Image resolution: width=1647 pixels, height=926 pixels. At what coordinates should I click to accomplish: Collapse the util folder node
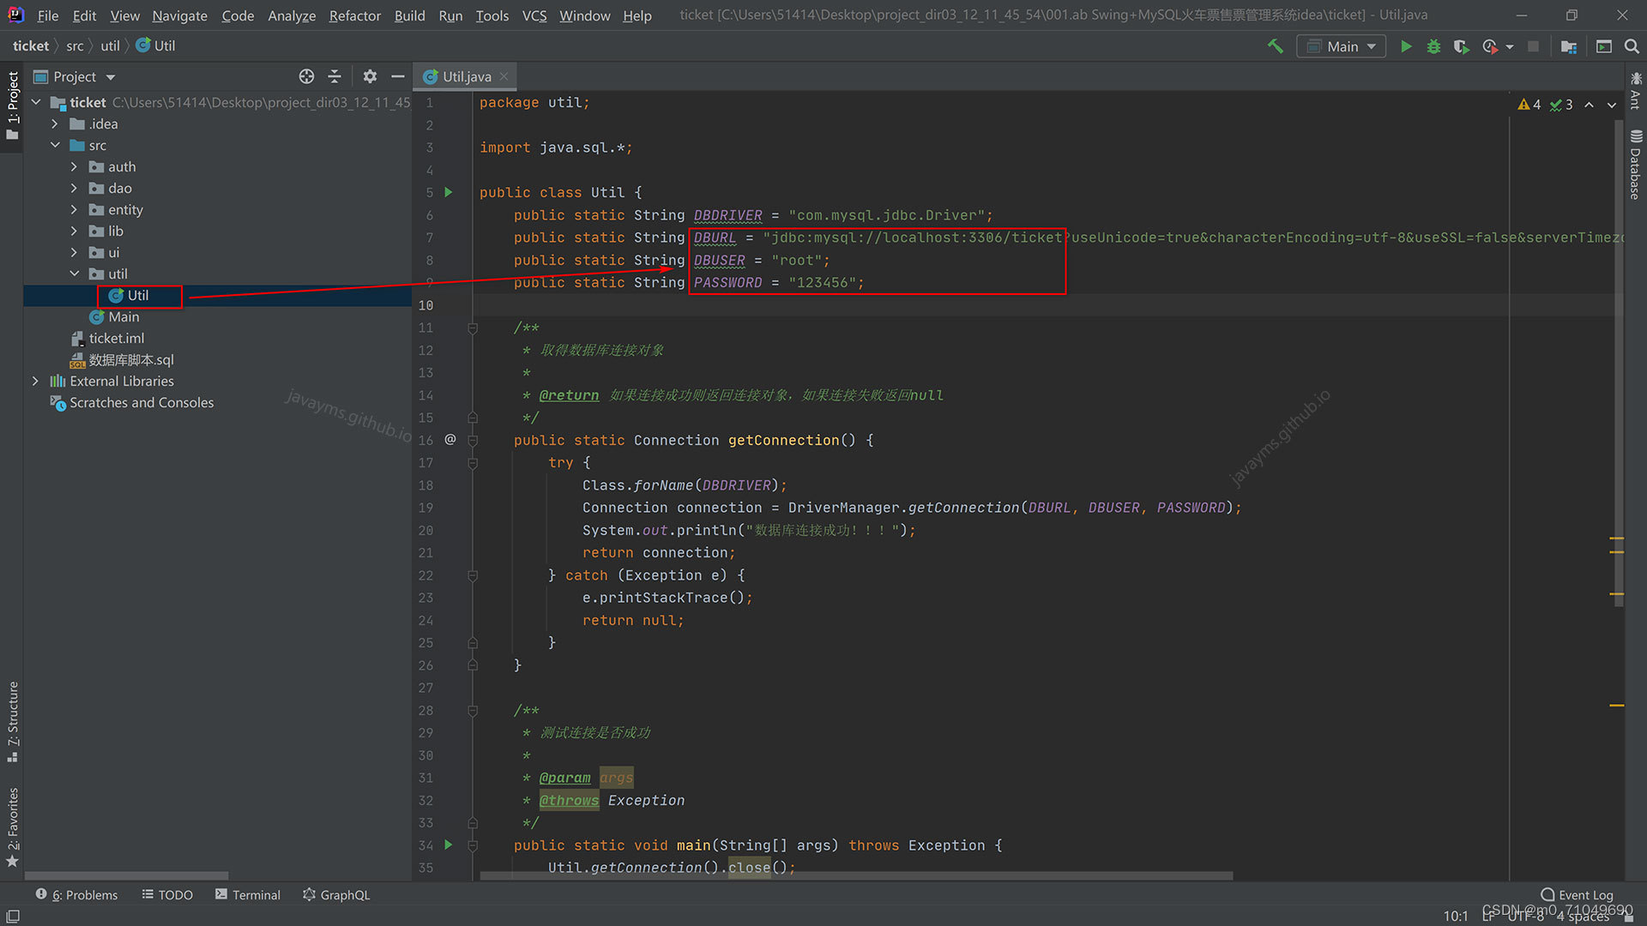[x=74, y=274]
